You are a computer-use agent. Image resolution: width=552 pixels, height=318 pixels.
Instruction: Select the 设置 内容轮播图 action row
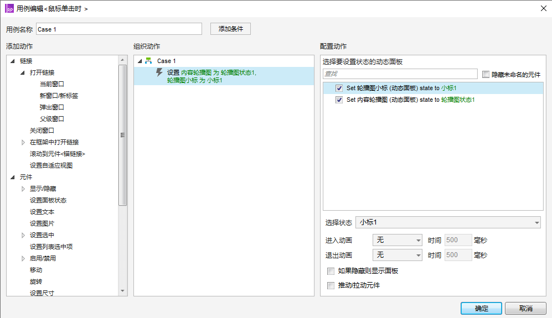coord(224,76)
